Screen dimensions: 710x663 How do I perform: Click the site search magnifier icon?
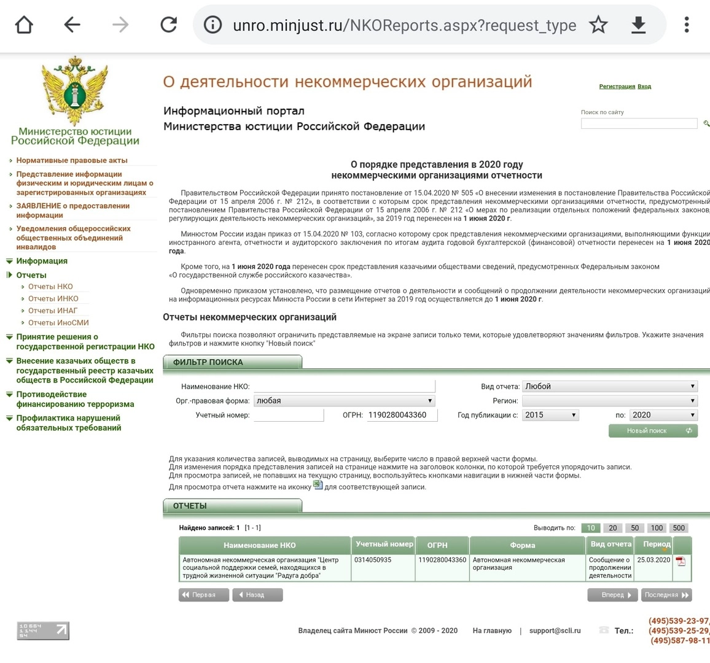(706, 124)
